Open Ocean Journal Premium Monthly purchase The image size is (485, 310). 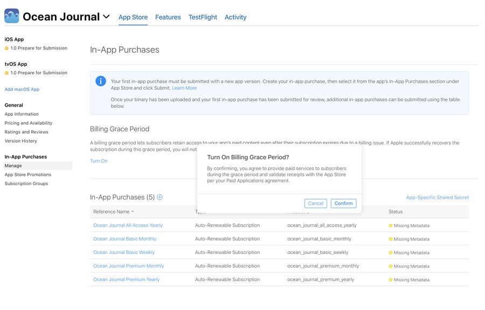click(x=129, y=266)
